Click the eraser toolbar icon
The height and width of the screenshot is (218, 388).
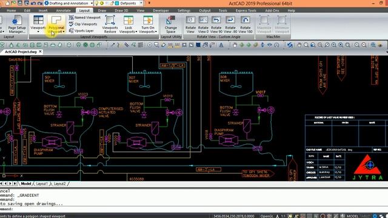pos(163,45)
